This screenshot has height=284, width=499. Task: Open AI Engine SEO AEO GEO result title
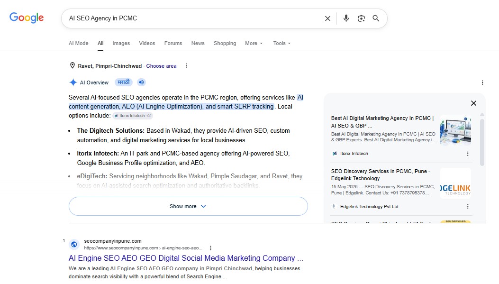click(x=186, y=258)
